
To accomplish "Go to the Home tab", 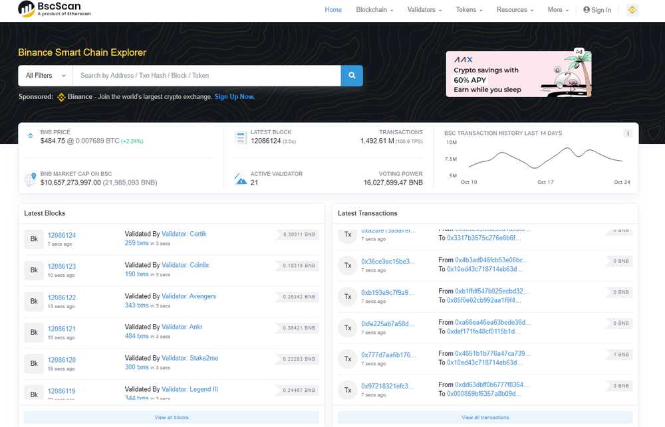I will pyautogui.click(x=333, y=10).
